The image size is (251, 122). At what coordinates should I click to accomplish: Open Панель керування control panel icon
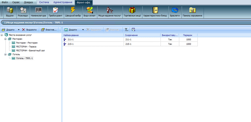click(193, 12)
